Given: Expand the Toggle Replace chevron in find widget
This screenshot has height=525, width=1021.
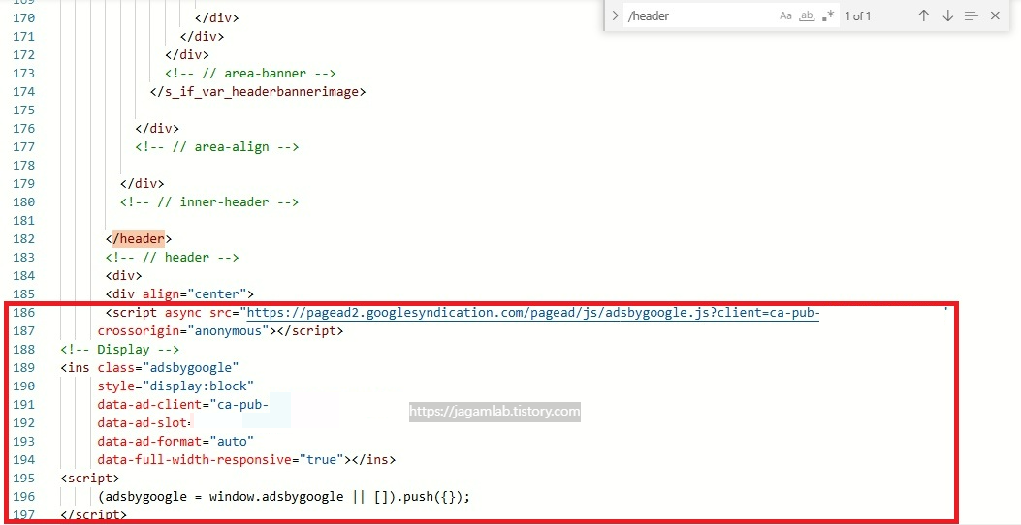Looking at the screenshot, I should click(x=615, y=16).
